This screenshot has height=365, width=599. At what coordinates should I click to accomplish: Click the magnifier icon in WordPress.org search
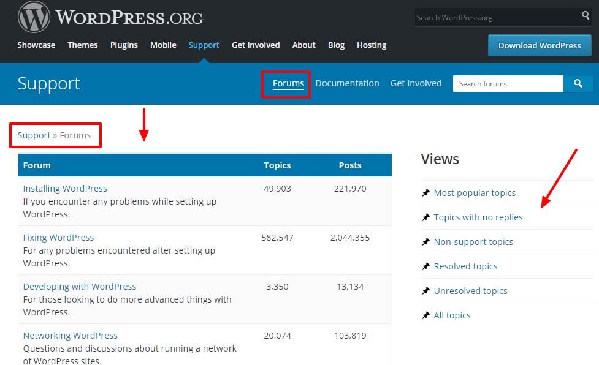586,16
